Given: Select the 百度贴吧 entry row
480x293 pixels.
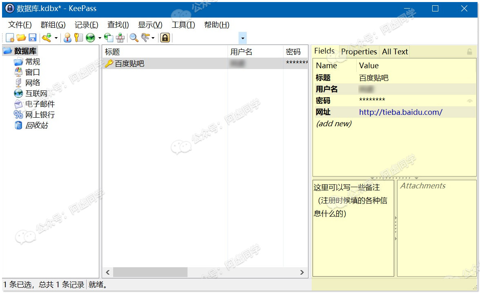Looking at the screenshot, I should [x=205, y=63].
